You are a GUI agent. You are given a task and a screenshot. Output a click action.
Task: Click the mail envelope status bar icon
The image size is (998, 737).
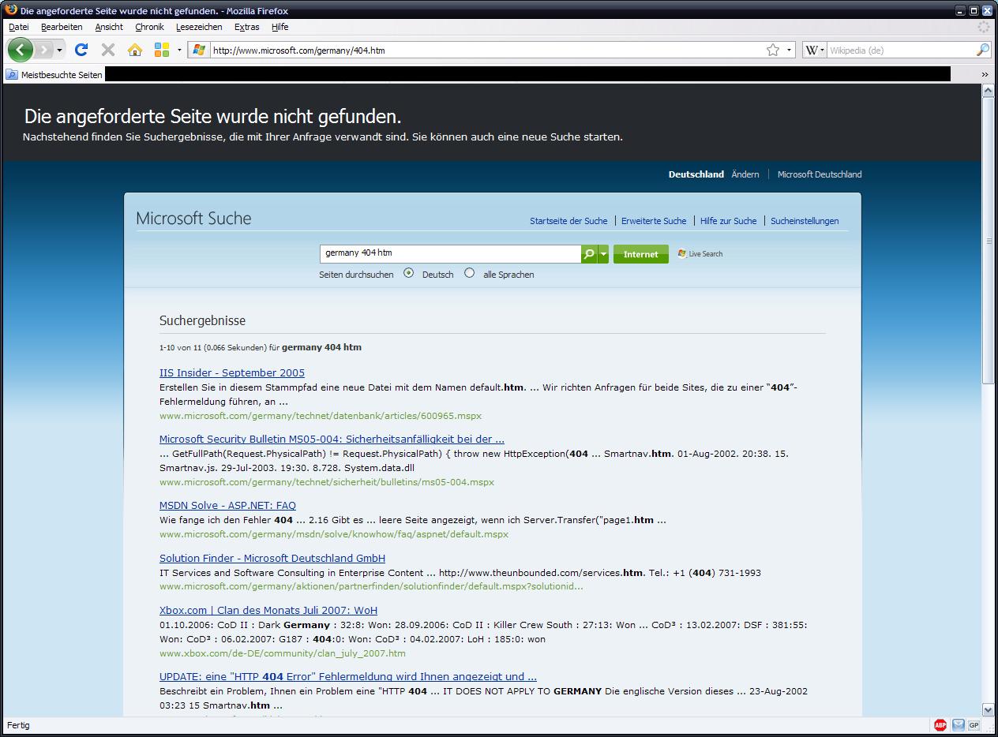958,725
